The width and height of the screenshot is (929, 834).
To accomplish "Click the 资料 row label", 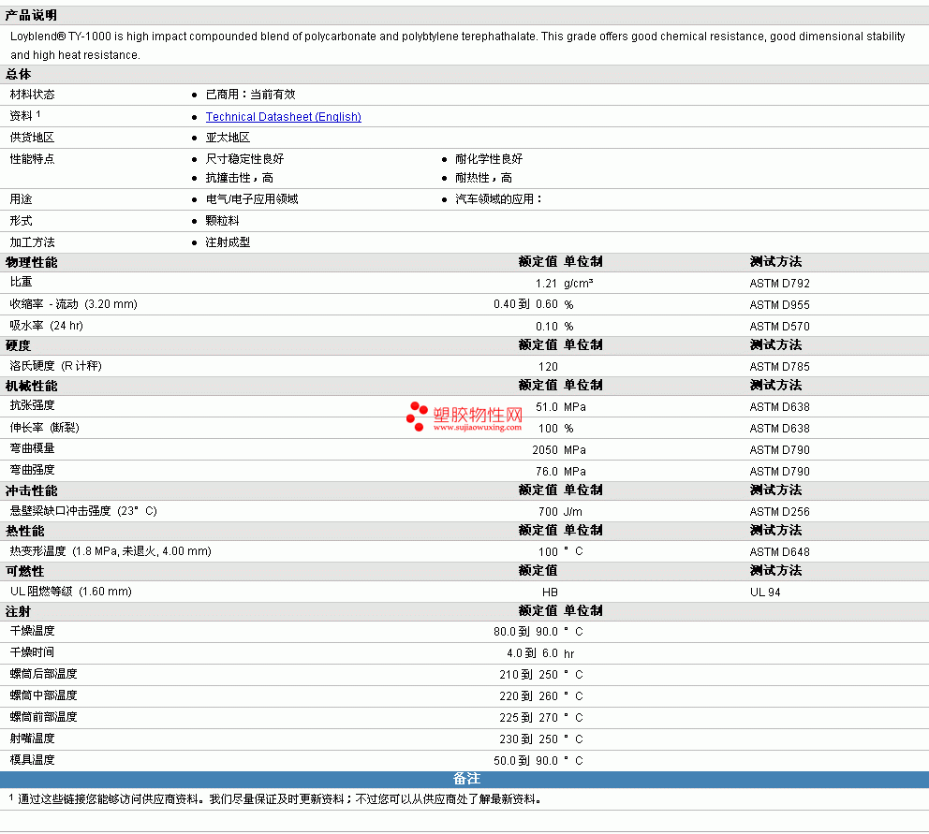I will point(25,115).
